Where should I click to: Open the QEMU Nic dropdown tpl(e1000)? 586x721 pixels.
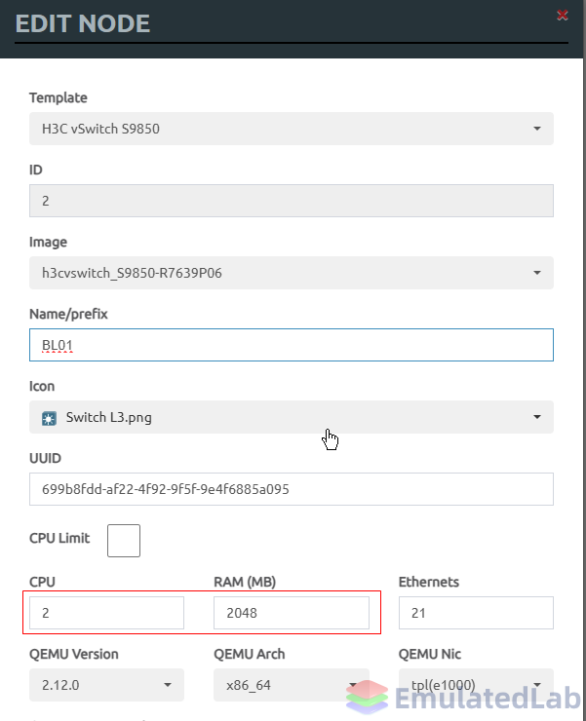[476, 685]
